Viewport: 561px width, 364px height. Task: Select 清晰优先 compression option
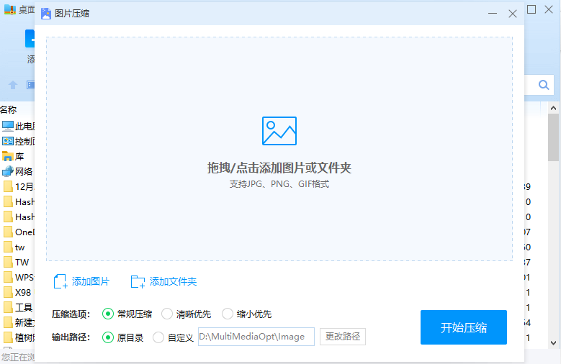[167, 314]
